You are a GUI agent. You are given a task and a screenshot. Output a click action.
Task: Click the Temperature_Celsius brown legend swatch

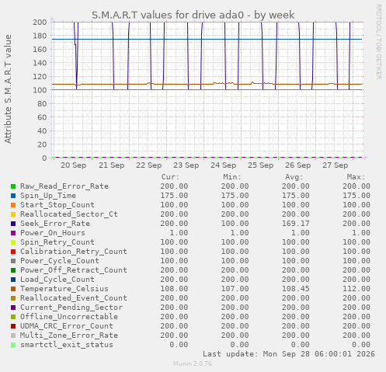pyautogui.click(x=13, y=289)
